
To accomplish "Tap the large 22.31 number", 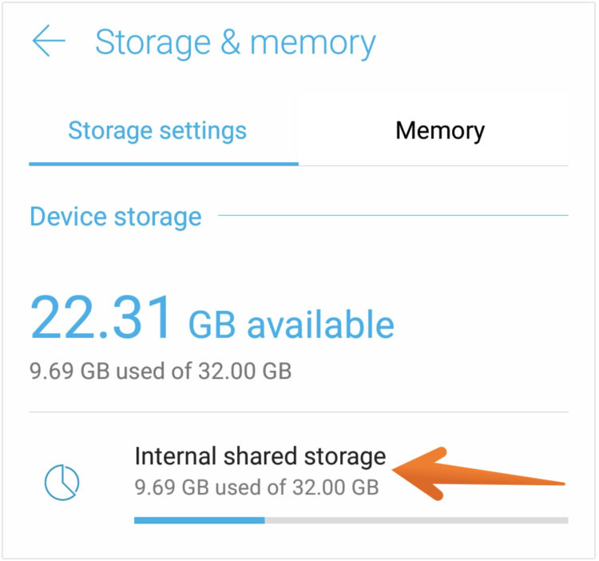I will point(101,317).
